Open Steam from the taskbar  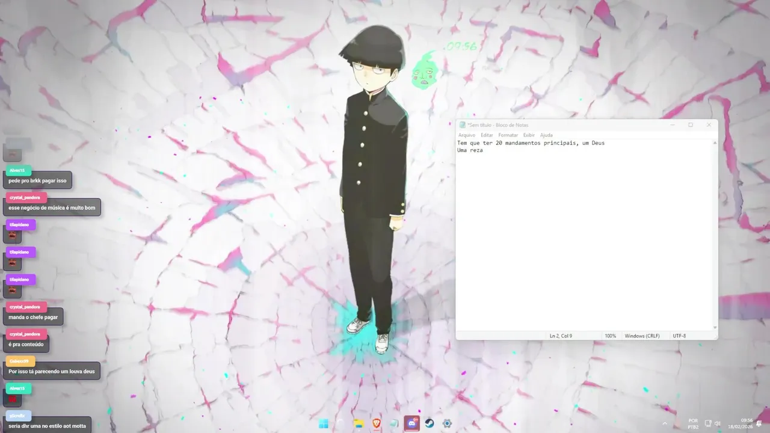[430, 423]
